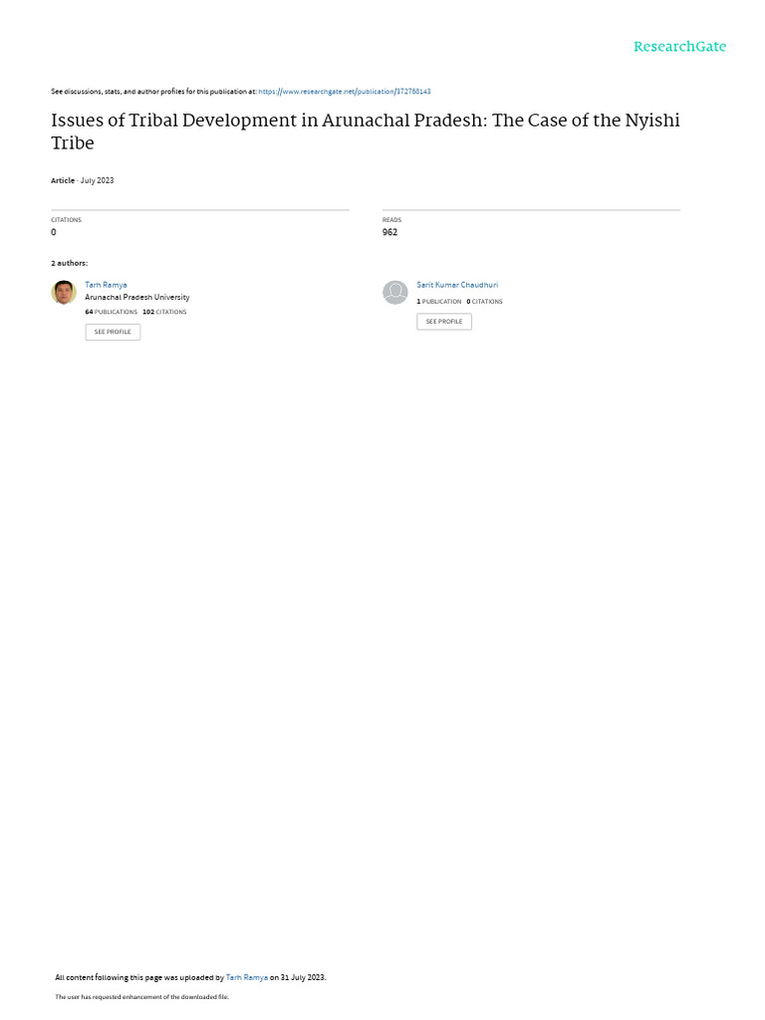Click the Reads count 962
The width and height of the screenshot is (765, 1020).
coord(389,232)
